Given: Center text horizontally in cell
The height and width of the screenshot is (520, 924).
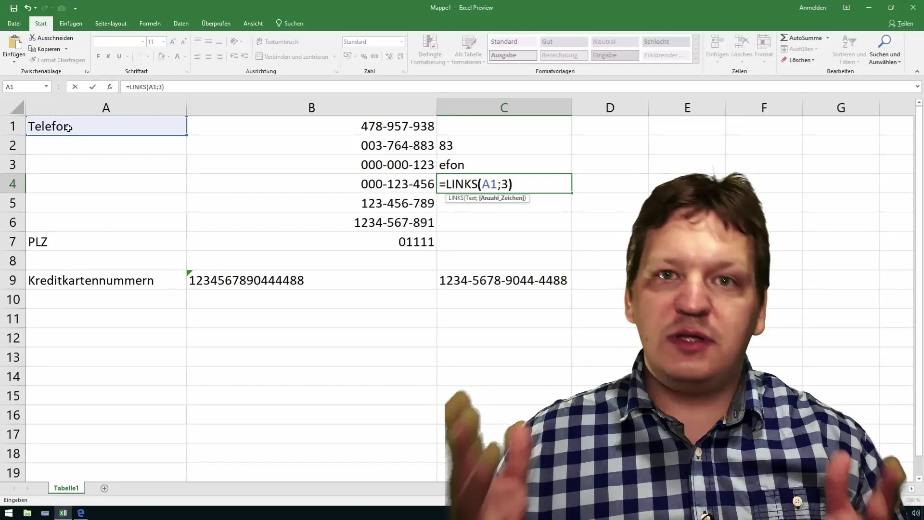Looking at the screenshot, I should pyautogui.click(x=208, y=56).
